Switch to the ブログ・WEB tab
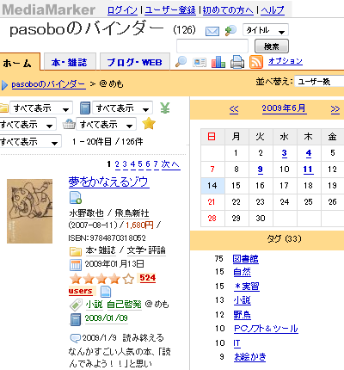The height and width of the screenshot is (370, 344). click(135, 63)
